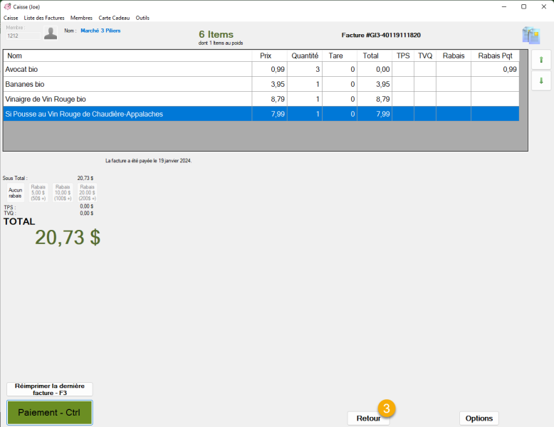The height and width of the screenshot is (427, 554).
Task: Click the member silhouette avatar icon
Action: (x=51, y=33)
